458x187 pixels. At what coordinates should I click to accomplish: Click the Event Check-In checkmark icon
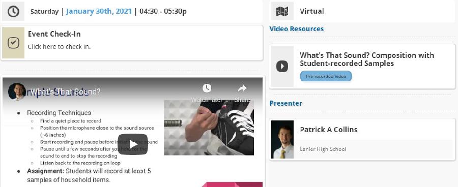(x=13, y=43)
